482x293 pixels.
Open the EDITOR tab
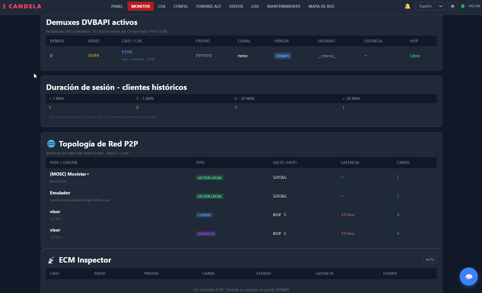[x=236, y=6]
